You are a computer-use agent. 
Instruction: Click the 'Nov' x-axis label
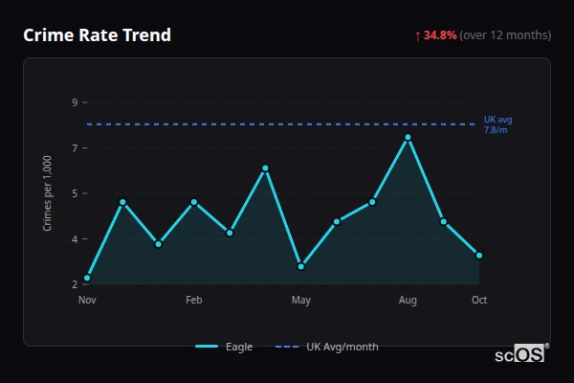coord(87,300)
